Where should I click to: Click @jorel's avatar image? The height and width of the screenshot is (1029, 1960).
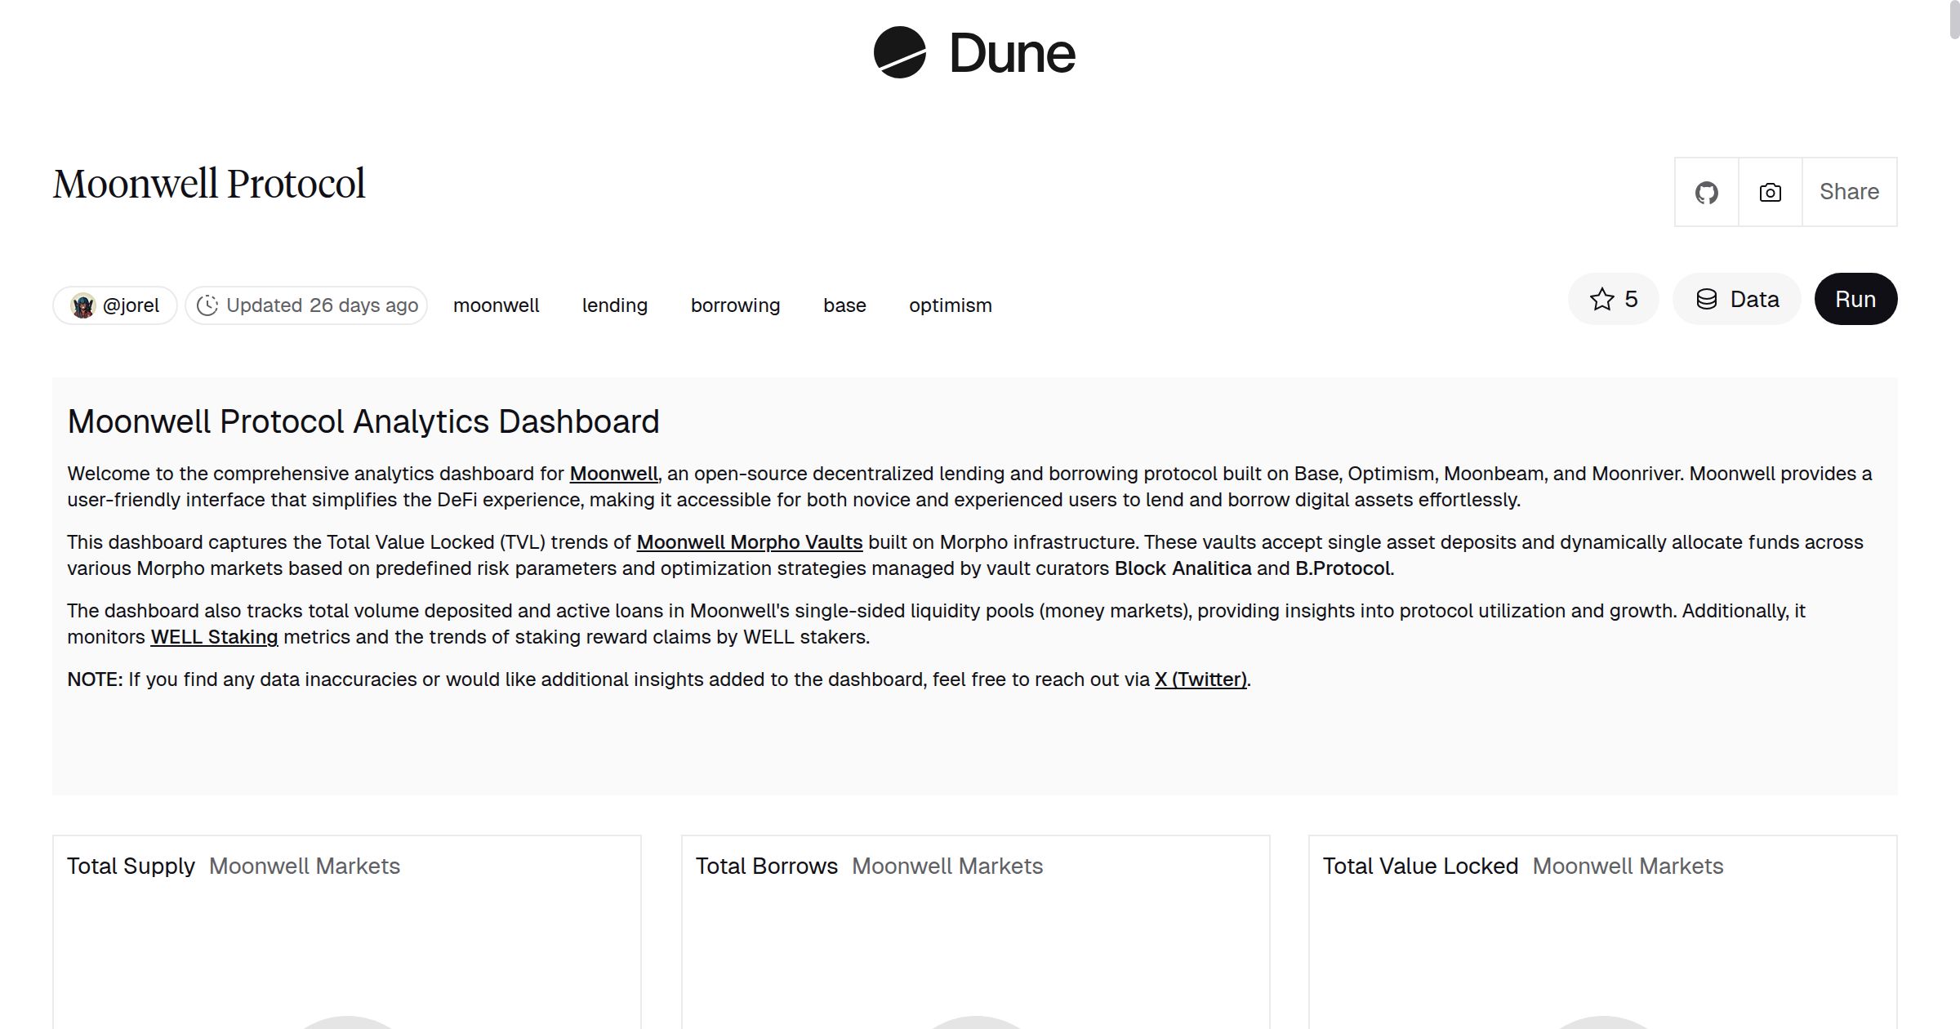pos(82,305)
